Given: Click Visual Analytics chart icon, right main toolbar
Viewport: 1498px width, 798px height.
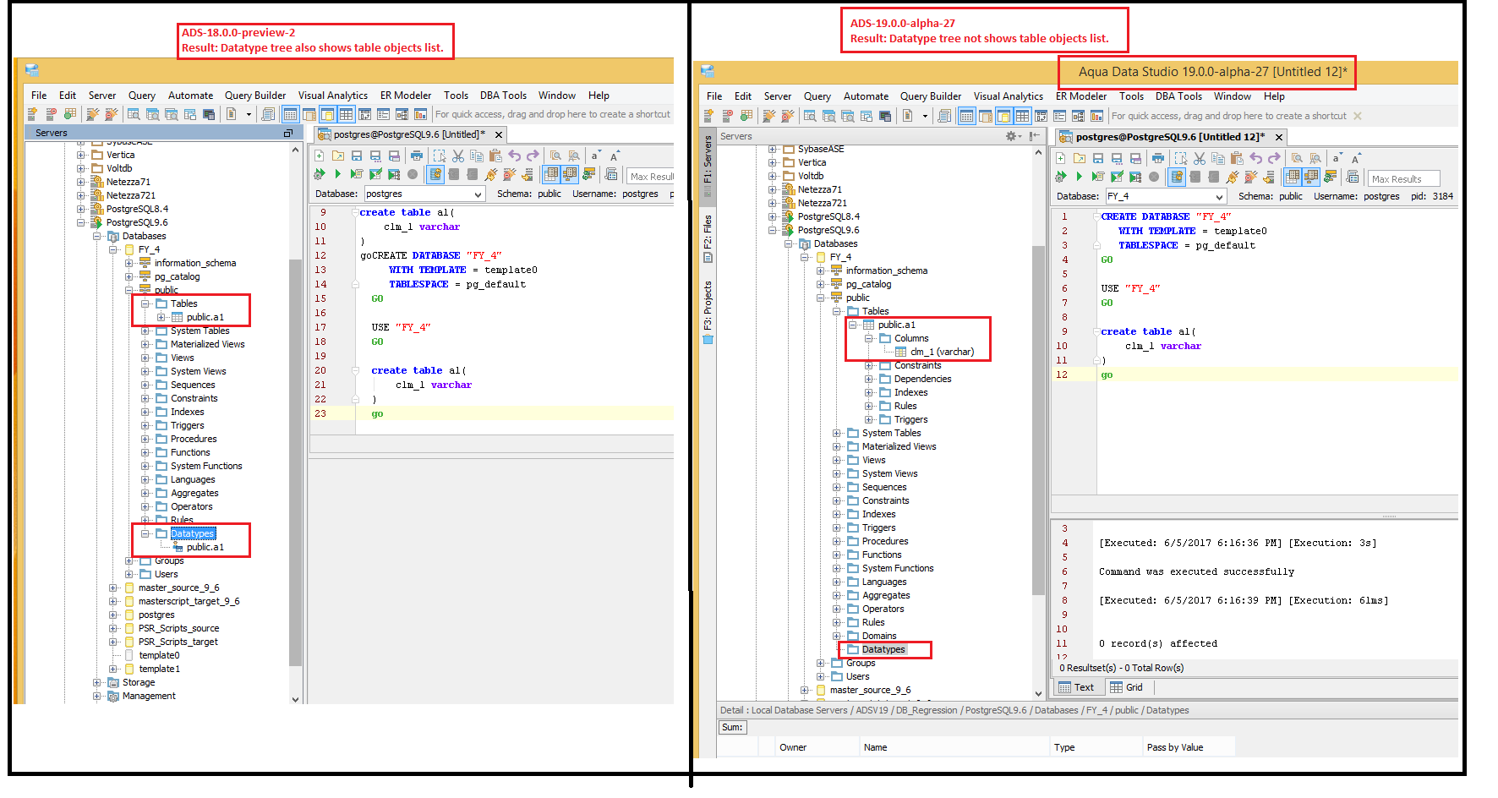Looking at the screenshot, I should pos(1097,116).
